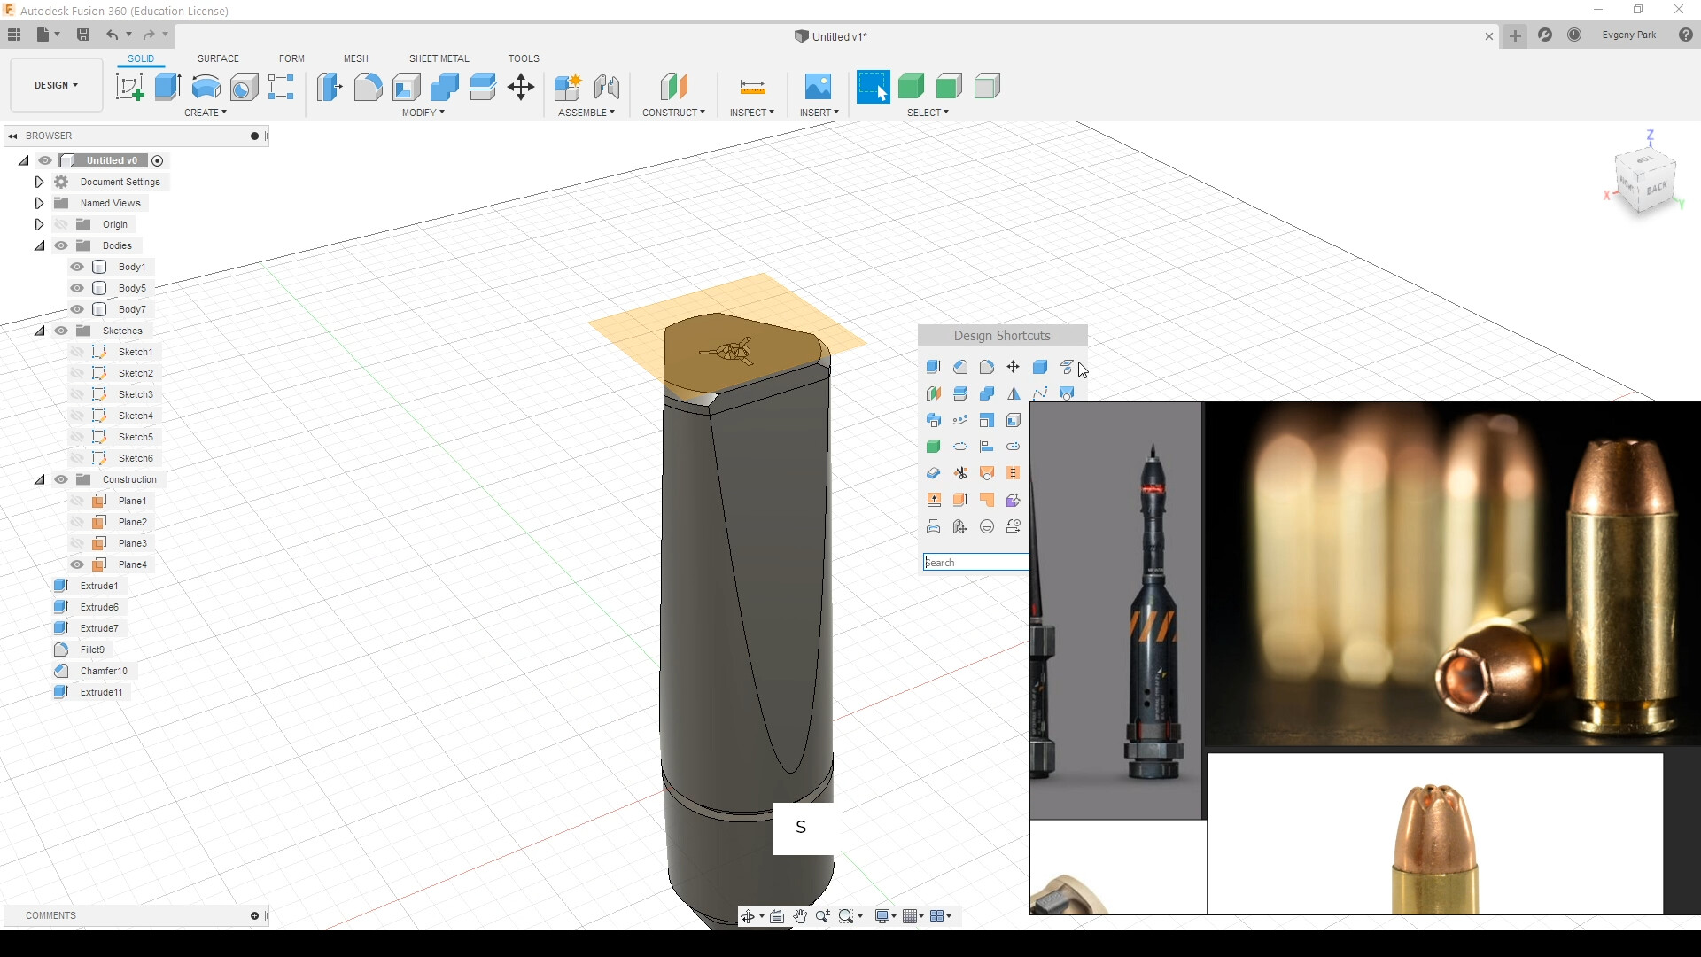Select the Create Sketch tool
This screenshot has height=957, width=1701.
(x=130, y=87)
